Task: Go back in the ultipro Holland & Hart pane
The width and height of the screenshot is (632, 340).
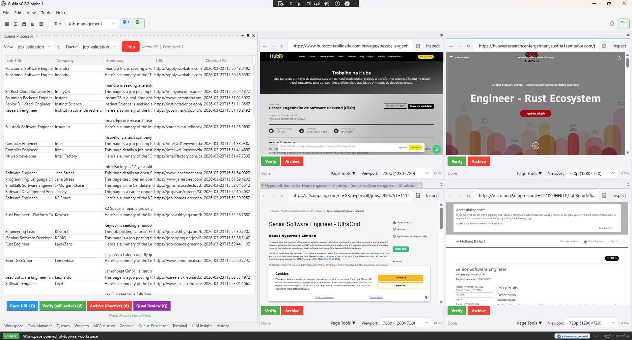Action: coord(451,196)
